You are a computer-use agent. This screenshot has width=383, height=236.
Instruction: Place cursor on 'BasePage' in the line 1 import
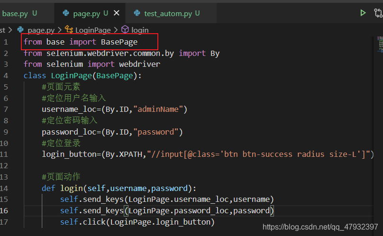(x=119, y=42)
